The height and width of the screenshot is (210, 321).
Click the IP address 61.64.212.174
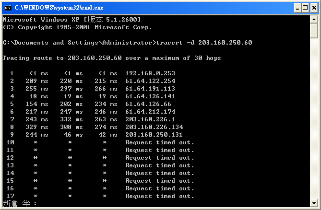coord(150,112)
